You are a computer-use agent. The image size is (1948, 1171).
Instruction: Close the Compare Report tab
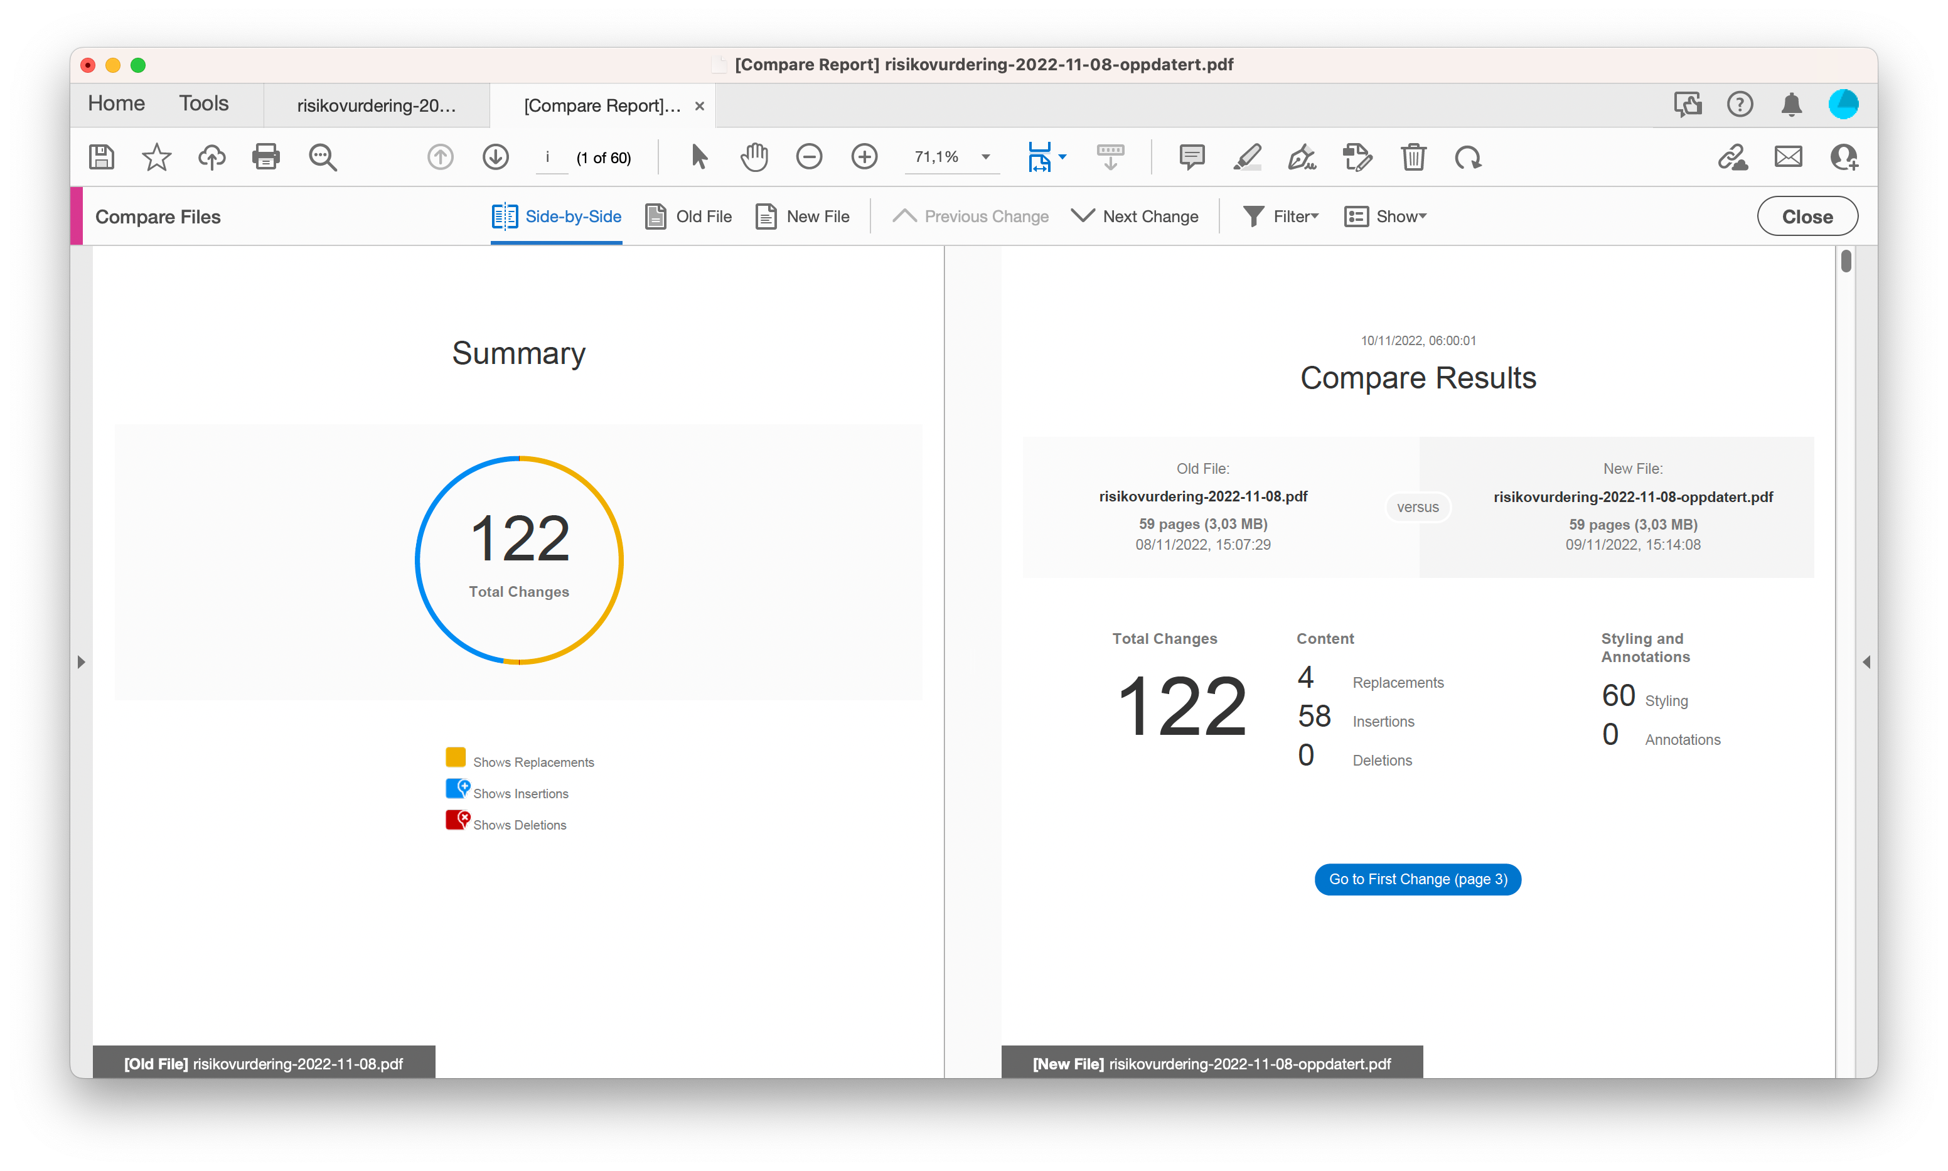coord(699,105)
